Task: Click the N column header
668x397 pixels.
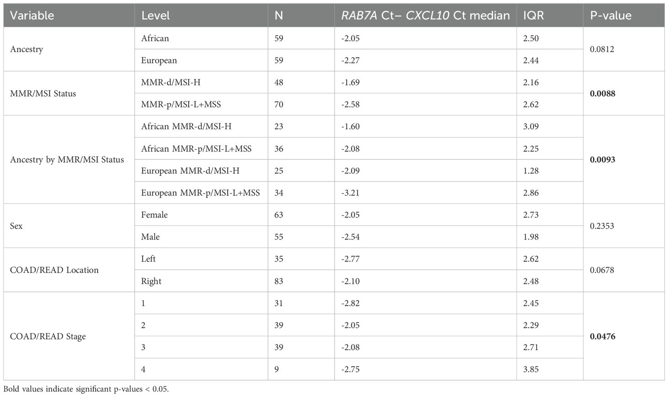Action: click(279, 16)
